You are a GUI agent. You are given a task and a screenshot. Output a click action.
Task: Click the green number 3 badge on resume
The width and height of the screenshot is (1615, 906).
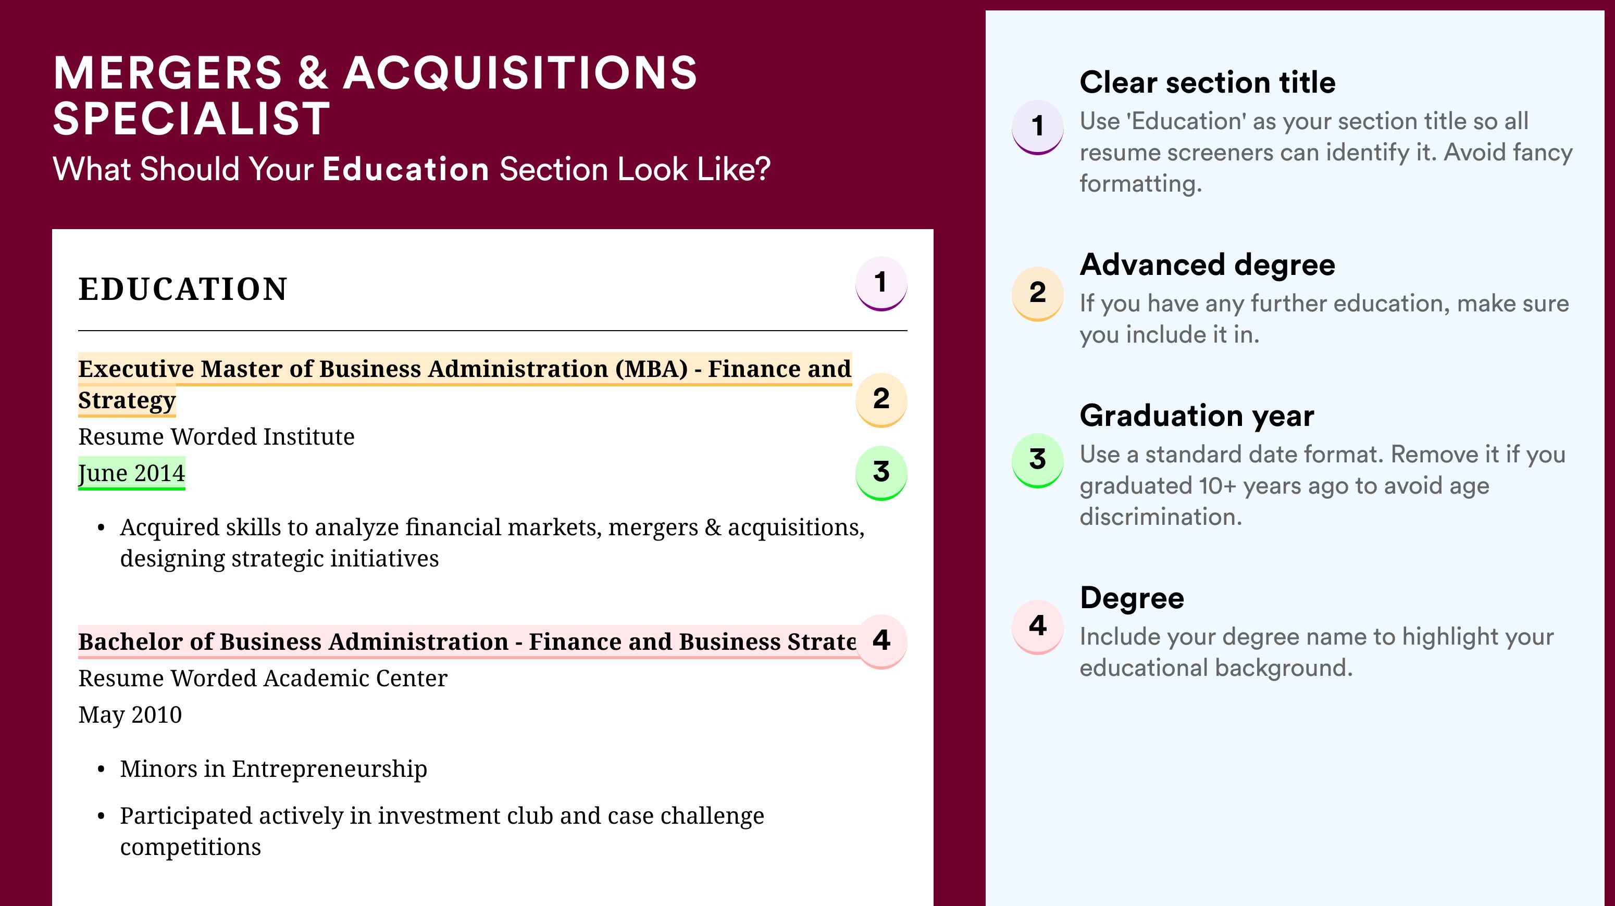(881, 472)
